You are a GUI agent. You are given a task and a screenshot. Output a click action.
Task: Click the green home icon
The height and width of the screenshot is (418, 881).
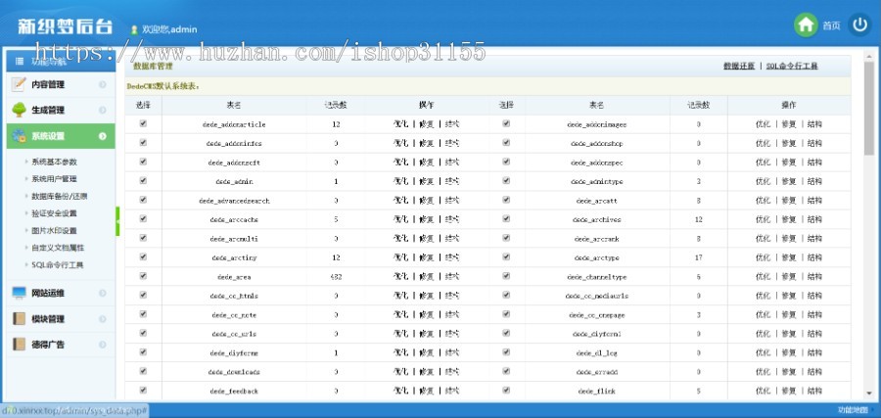point(806,25)
